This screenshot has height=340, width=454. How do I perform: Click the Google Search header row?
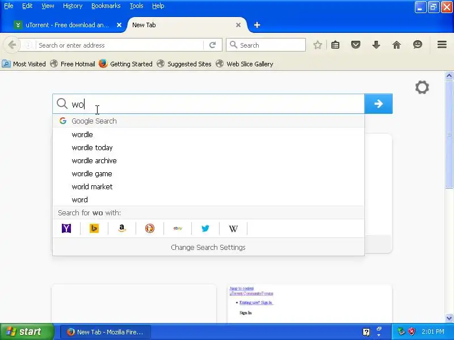(x=208, y=121)
